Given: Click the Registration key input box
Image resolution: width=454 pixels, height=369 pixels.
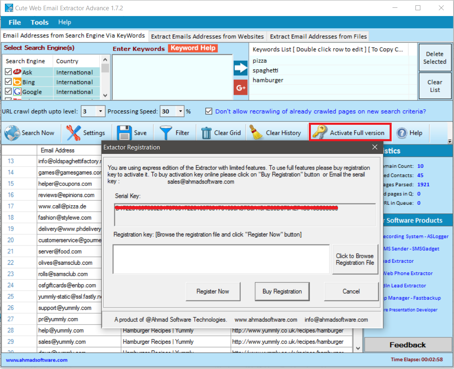Looking at the screenshot, I should point(221,259).
